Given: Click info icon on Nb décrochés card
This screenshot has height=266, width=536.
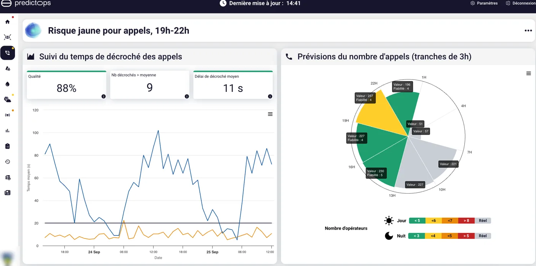Looking at the screenshot, I should click(x=186, y=96).
